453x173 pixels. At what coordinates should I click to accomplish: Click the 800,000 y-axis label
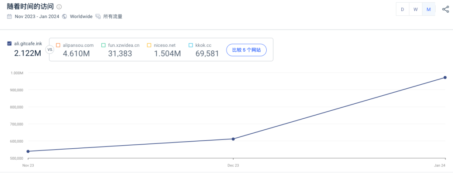[x=16, y=107]
